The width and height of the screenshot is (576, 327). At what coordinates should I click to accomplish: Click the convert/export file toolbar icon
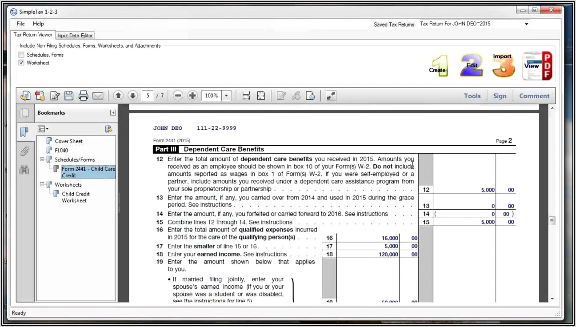(x=26, y=96)
